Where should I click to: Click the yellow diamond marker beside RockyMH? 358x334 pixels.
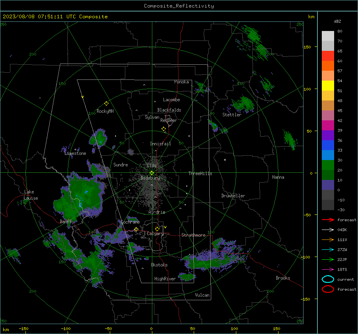(106, 104)
